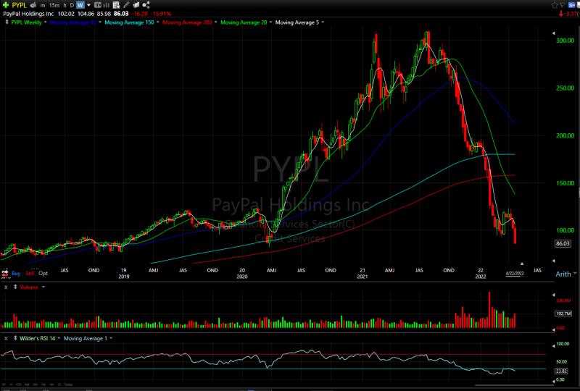Click the volume scale arrow near 200.0M
580x391 pixels.
[554, 295]
